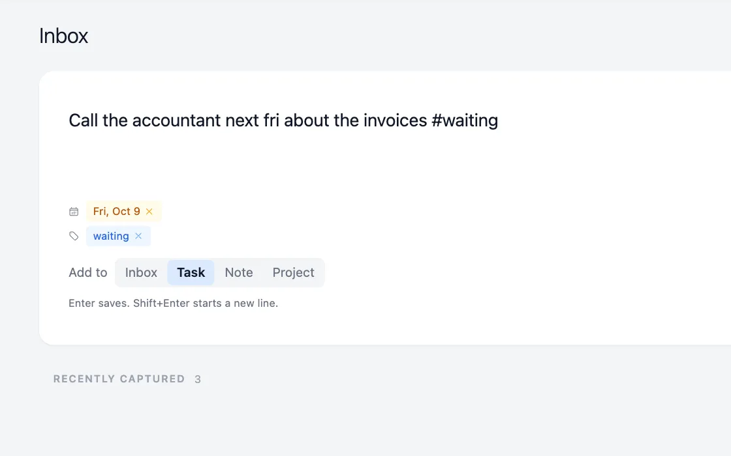The image size is (731, 456).
Task: Click the Add to label
Action: (87, 273)
